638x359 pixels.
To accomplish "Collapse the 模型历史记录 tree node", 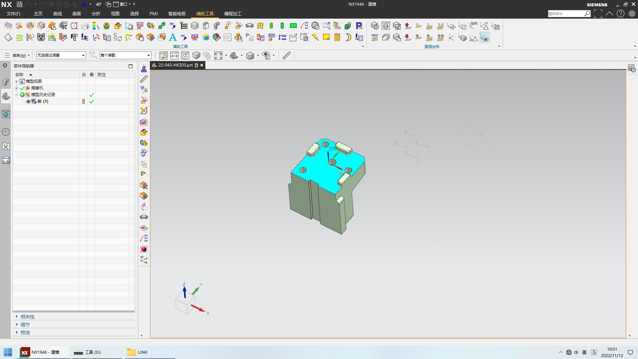I will click(x=16, y=95).
